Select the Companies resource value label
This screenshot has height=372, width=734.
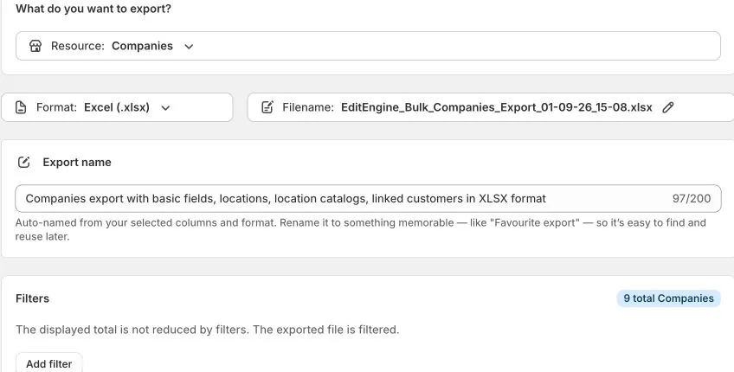[142, 46]
